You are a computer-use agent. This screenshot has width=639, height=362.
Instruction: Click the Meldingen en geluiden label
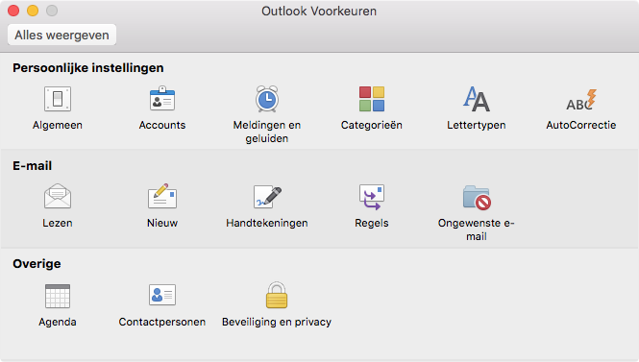267,132
